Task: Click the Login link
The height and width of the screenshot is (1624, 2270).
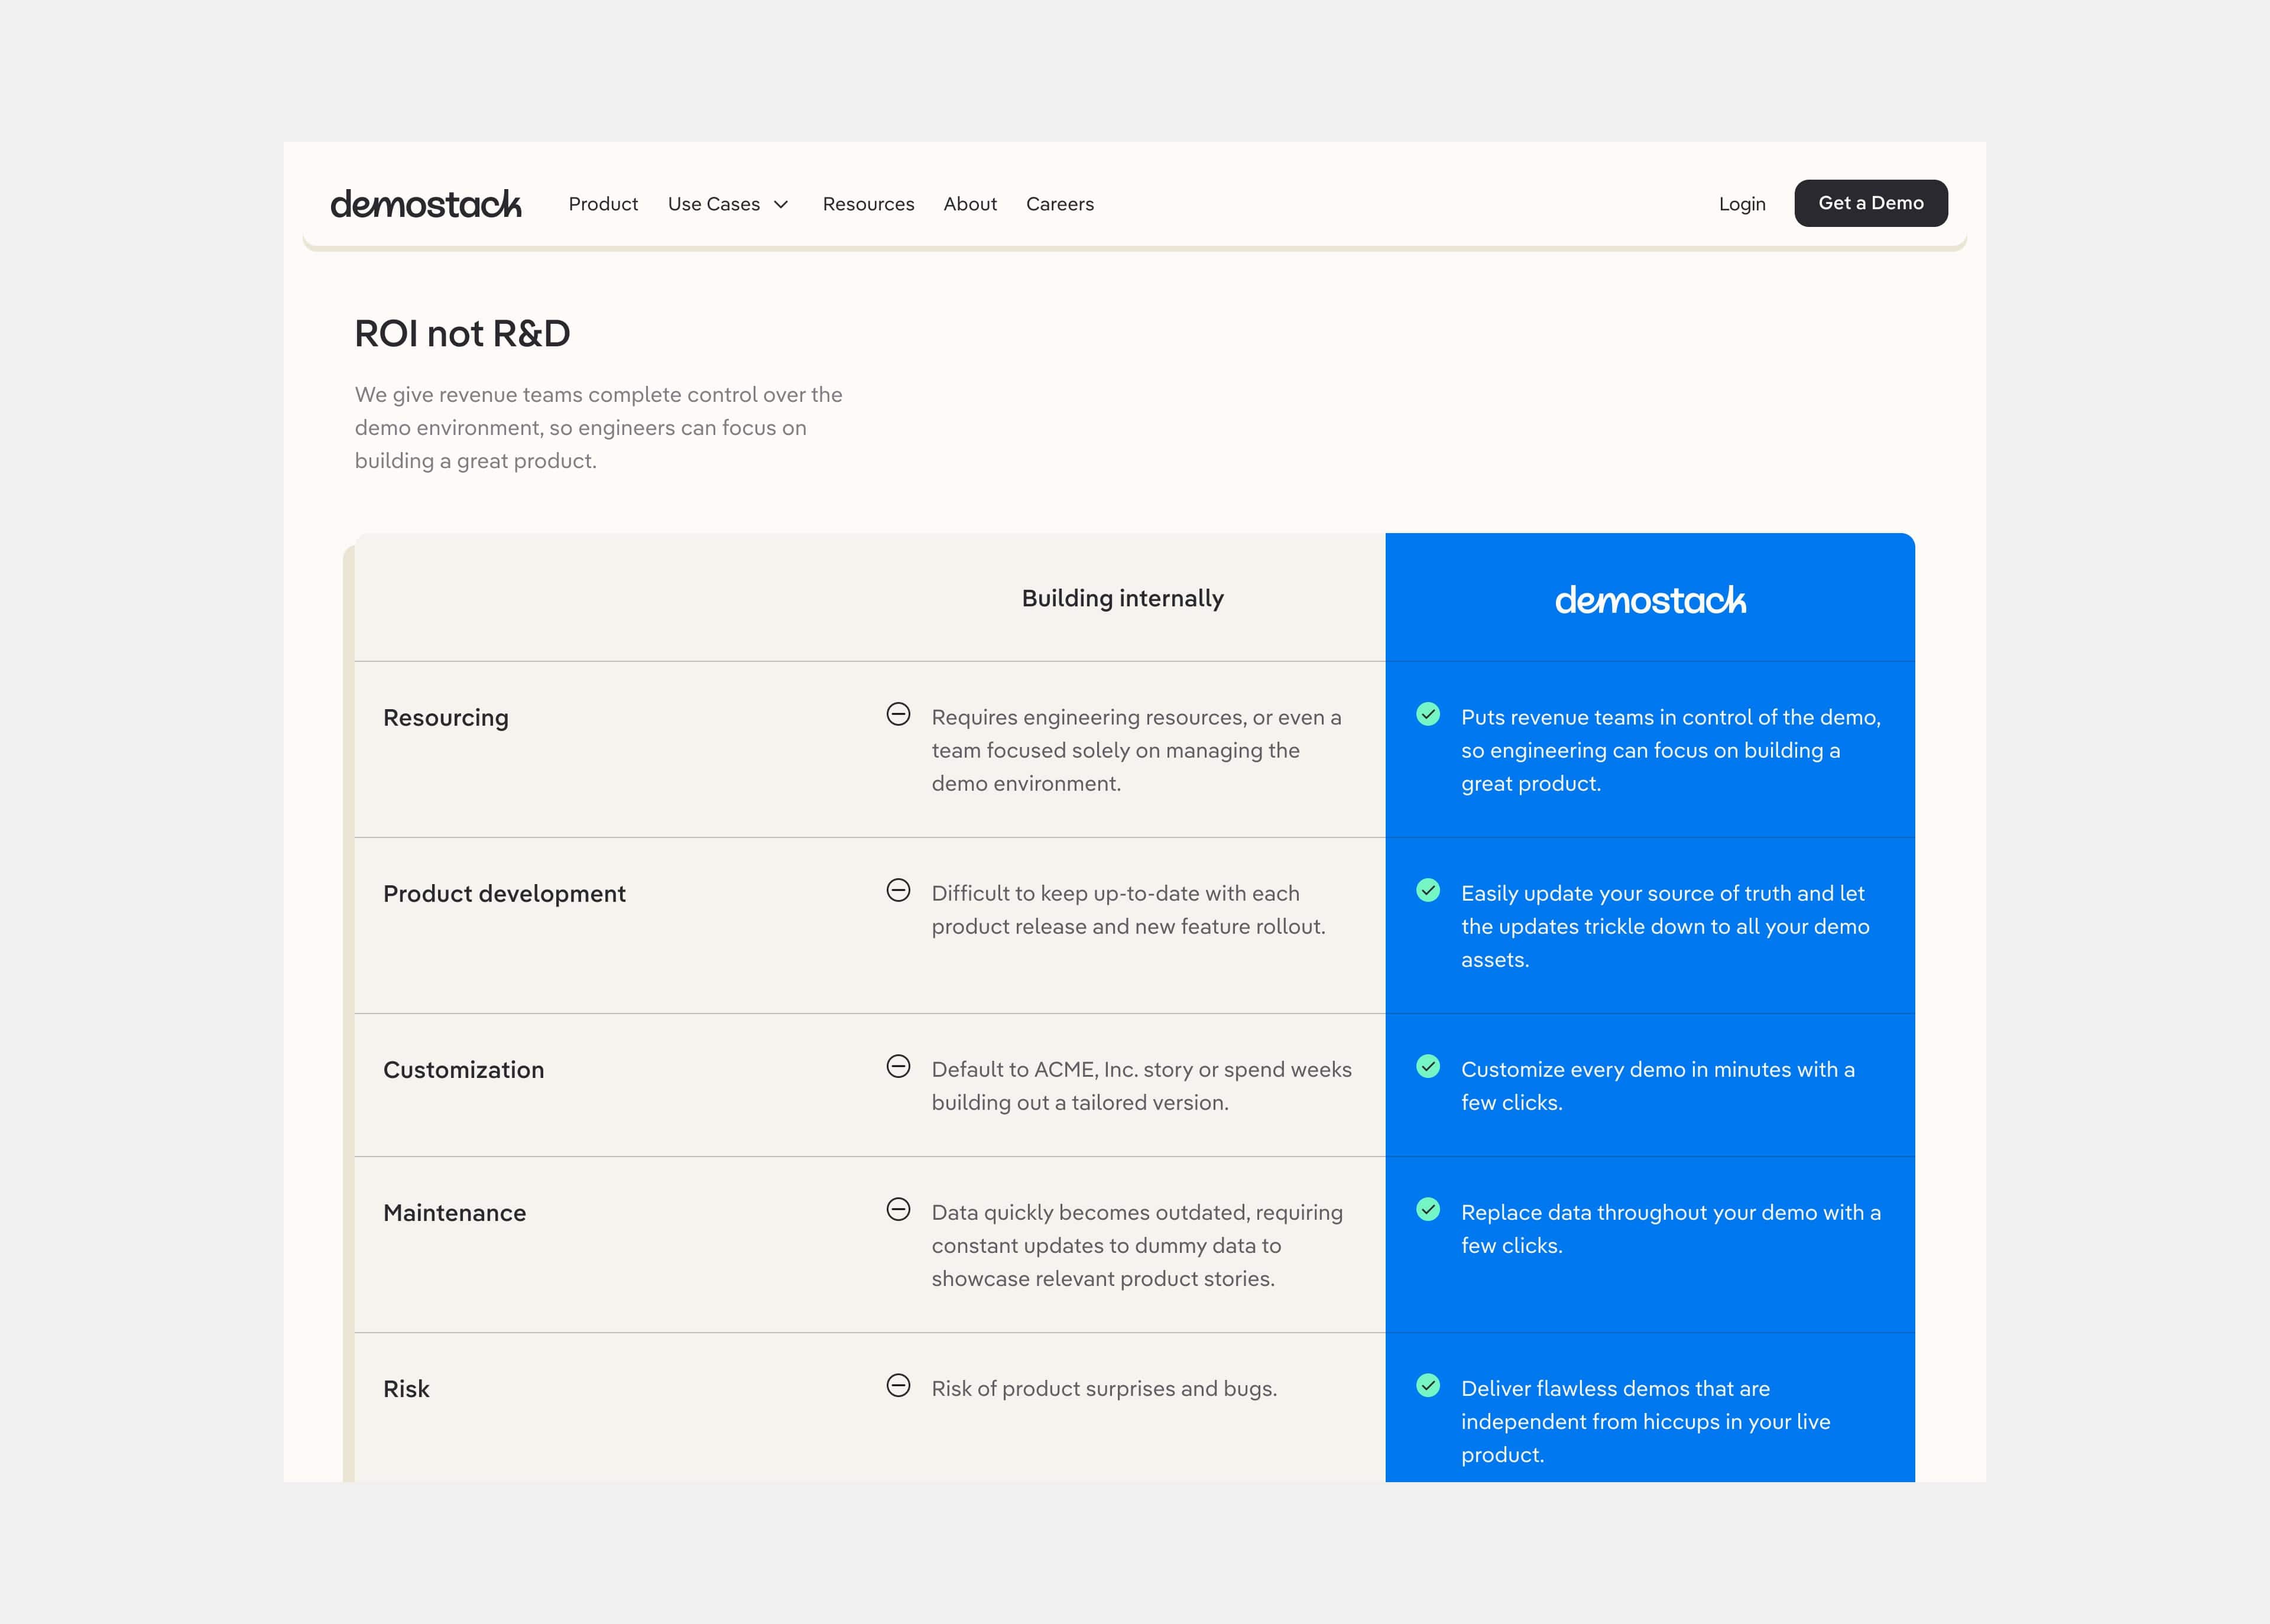Action: point(1742,204)
